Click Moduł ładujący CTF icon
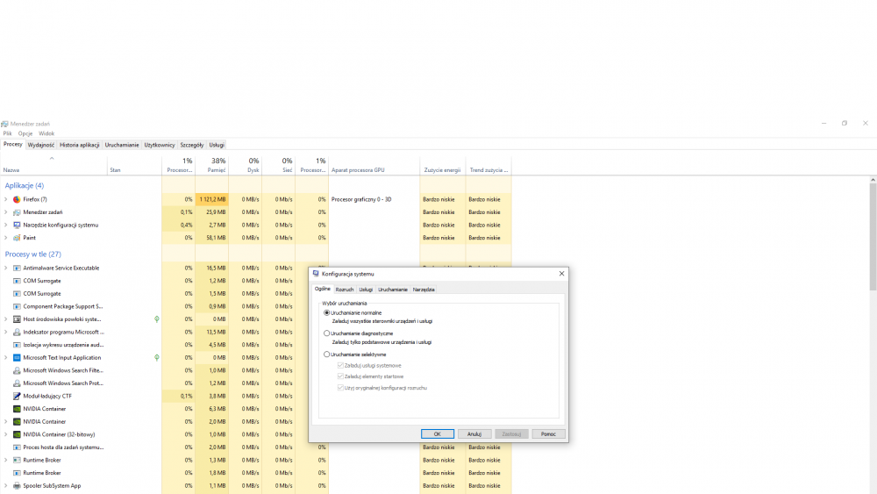The height and width of the screenshot is (494, 877). pyautogui.click(x=17, y=396)
